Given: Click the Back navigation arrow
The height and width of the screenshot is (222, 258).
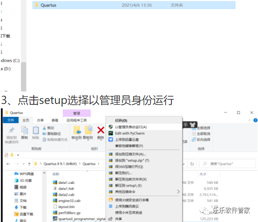Looking at the screenshot, I should pos(8,164).
